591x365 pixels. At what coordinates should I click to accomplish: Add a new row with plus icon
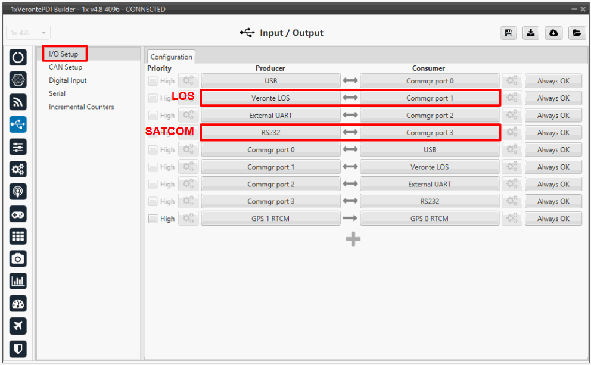click(353, 239)
